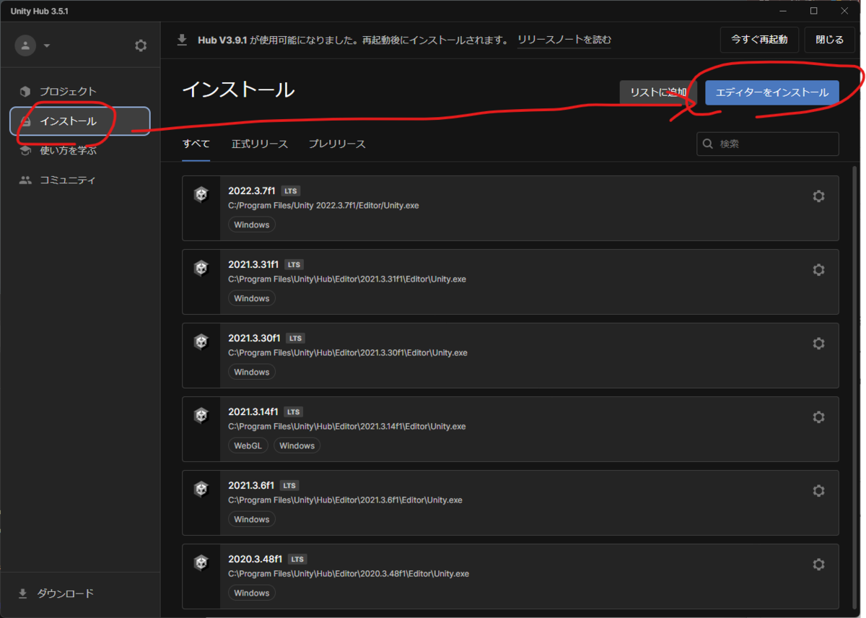Open the ダウンロード panel at bottom left
866x618 pixels.
pyautogui.click(x=65, y=593)
